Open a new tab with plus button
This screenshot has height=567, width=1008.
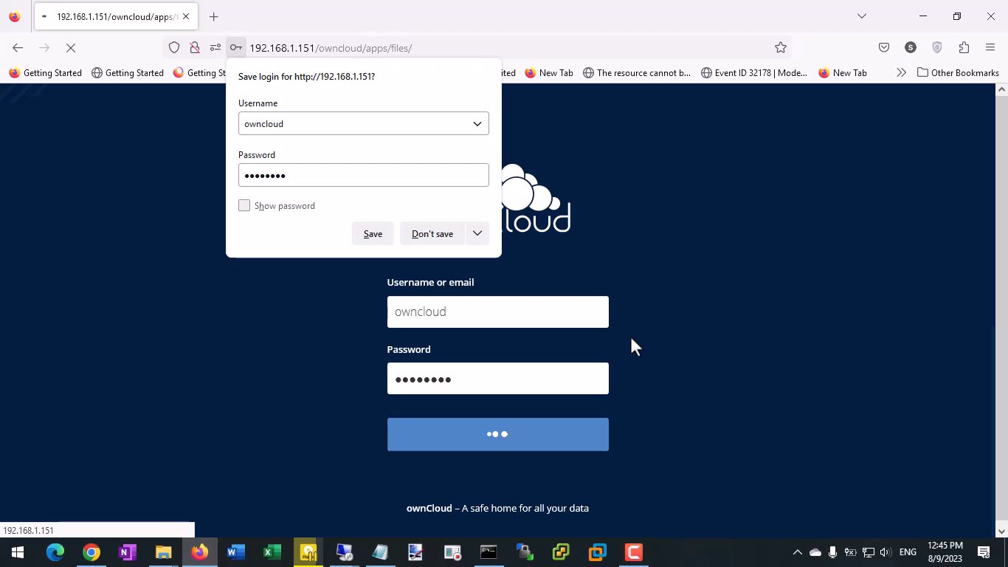pyautogui.click(x=213, y=16)
